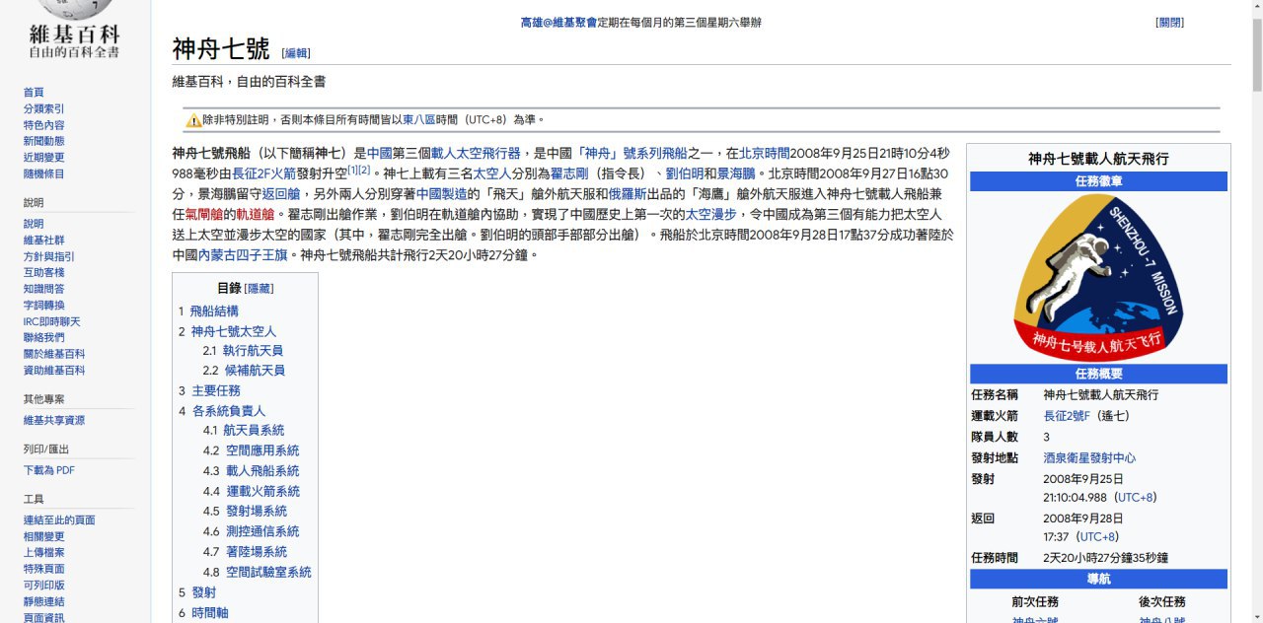1263x623 pixels.
Task: Open the 高雄@維基聚會 announcement link
Action: coord(558,23)
